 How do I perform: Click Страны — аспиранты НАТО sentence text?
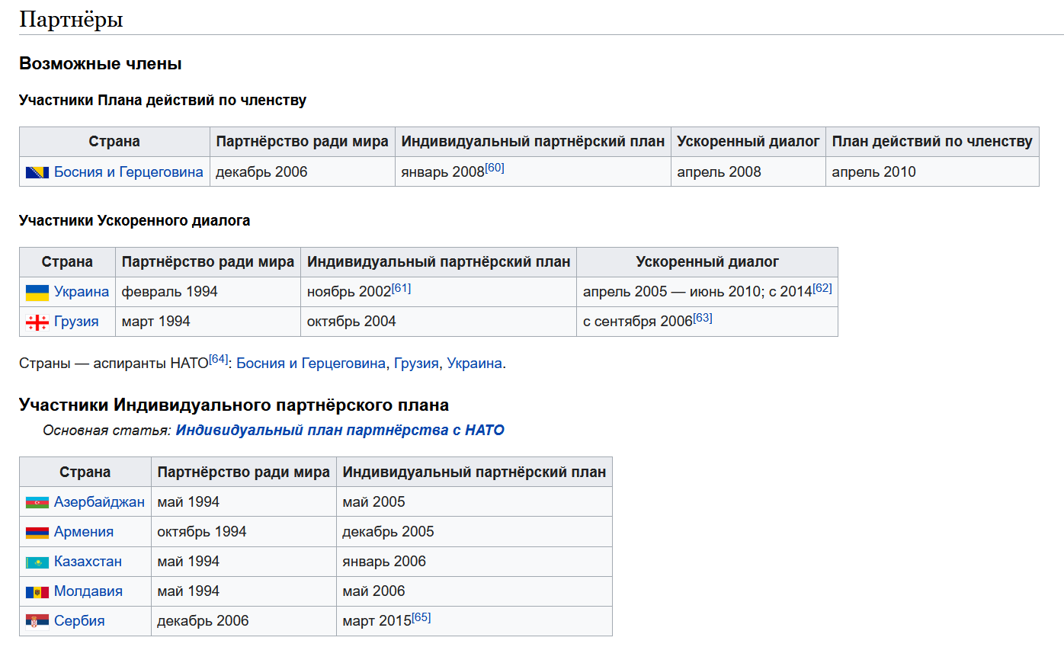coord(114,364)
